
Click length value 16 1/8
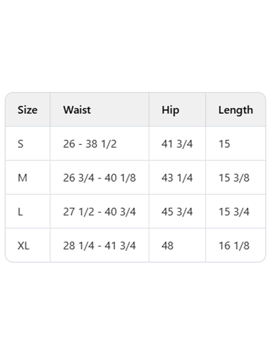[234, 245]
